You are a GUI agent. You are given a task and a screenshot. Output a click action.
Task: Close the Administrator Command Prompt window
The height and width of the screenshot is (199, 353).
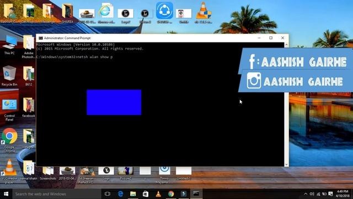(x=282, y=38)
